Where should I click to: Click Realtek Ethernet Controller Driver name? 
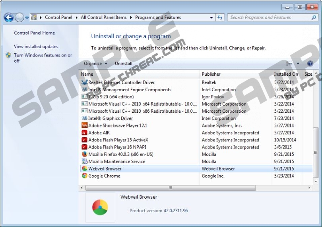click(x=121, y=82)
